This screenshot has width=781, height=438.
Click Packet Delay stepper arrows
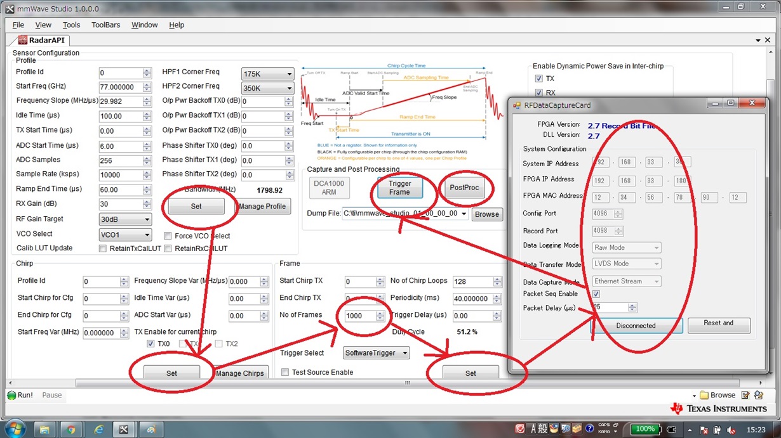[x=632, y=307]
